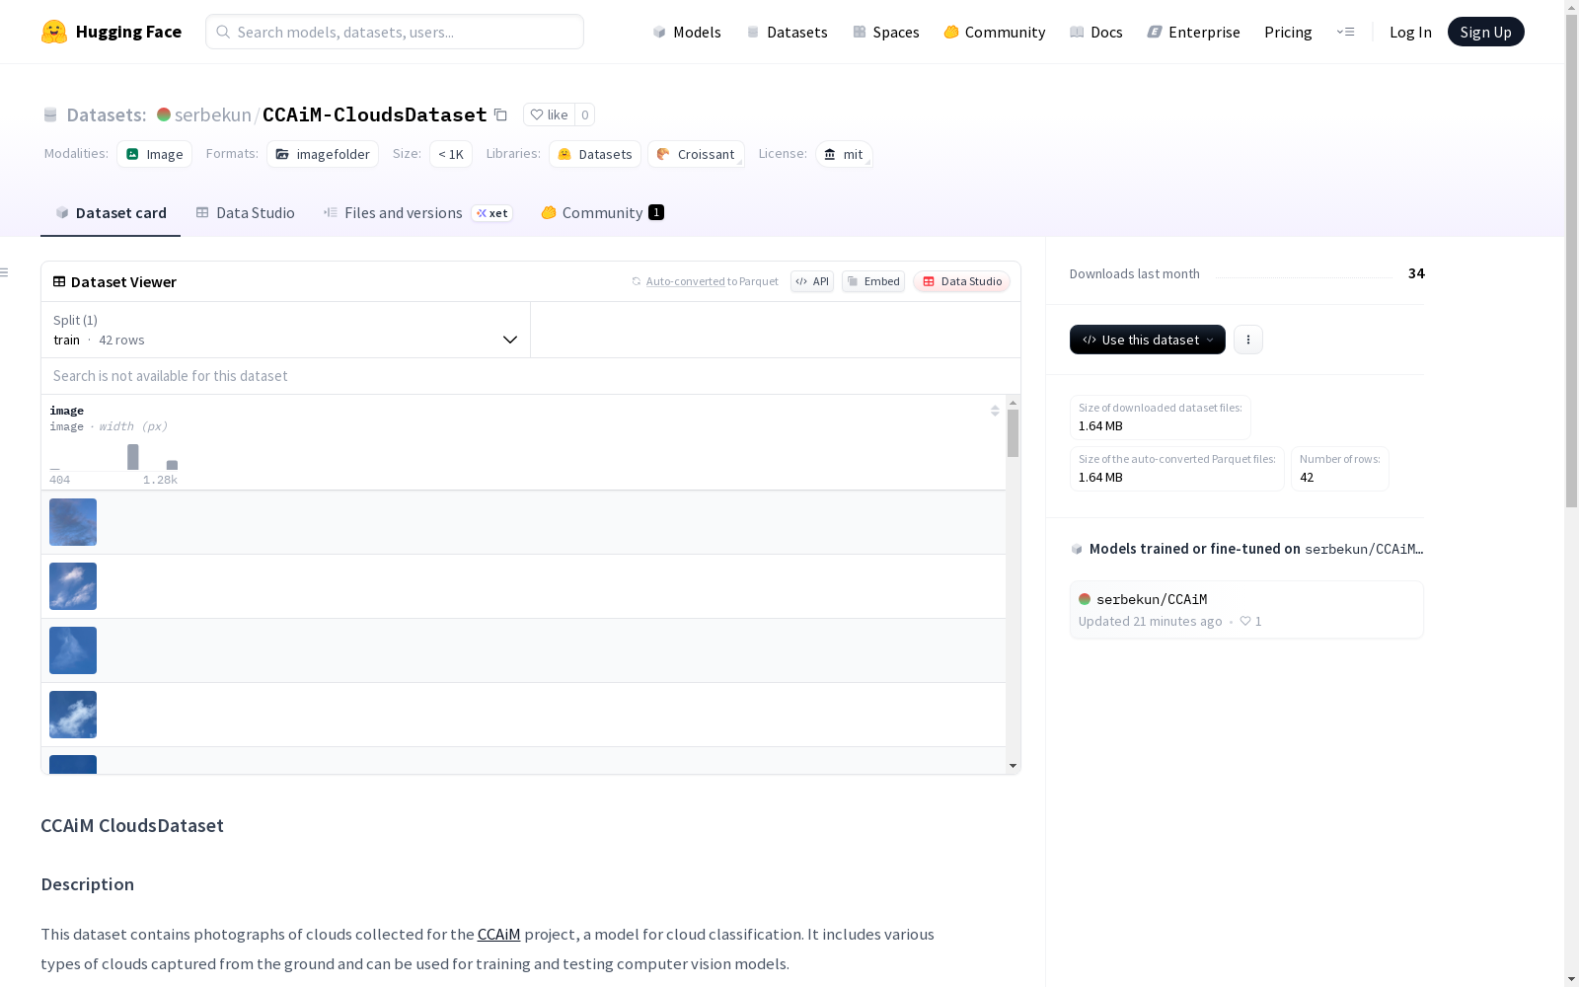
Task: Click the mit license tag
Action: click(844, 154)
